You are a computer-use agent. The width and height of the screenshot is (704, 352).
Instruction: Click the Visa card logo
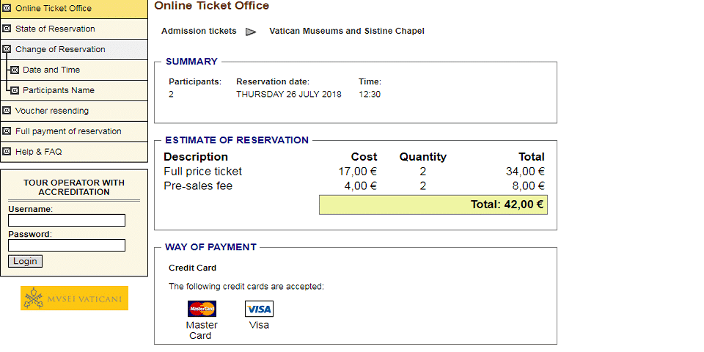(x=259, y=309)
